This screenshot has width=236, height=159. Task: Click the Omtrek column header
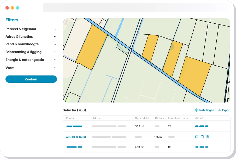(x=159, y=118)
